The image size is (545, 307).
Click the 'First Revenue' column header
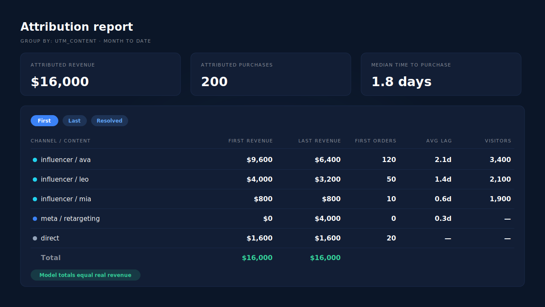pyautogui.click(x=250, y=141)
